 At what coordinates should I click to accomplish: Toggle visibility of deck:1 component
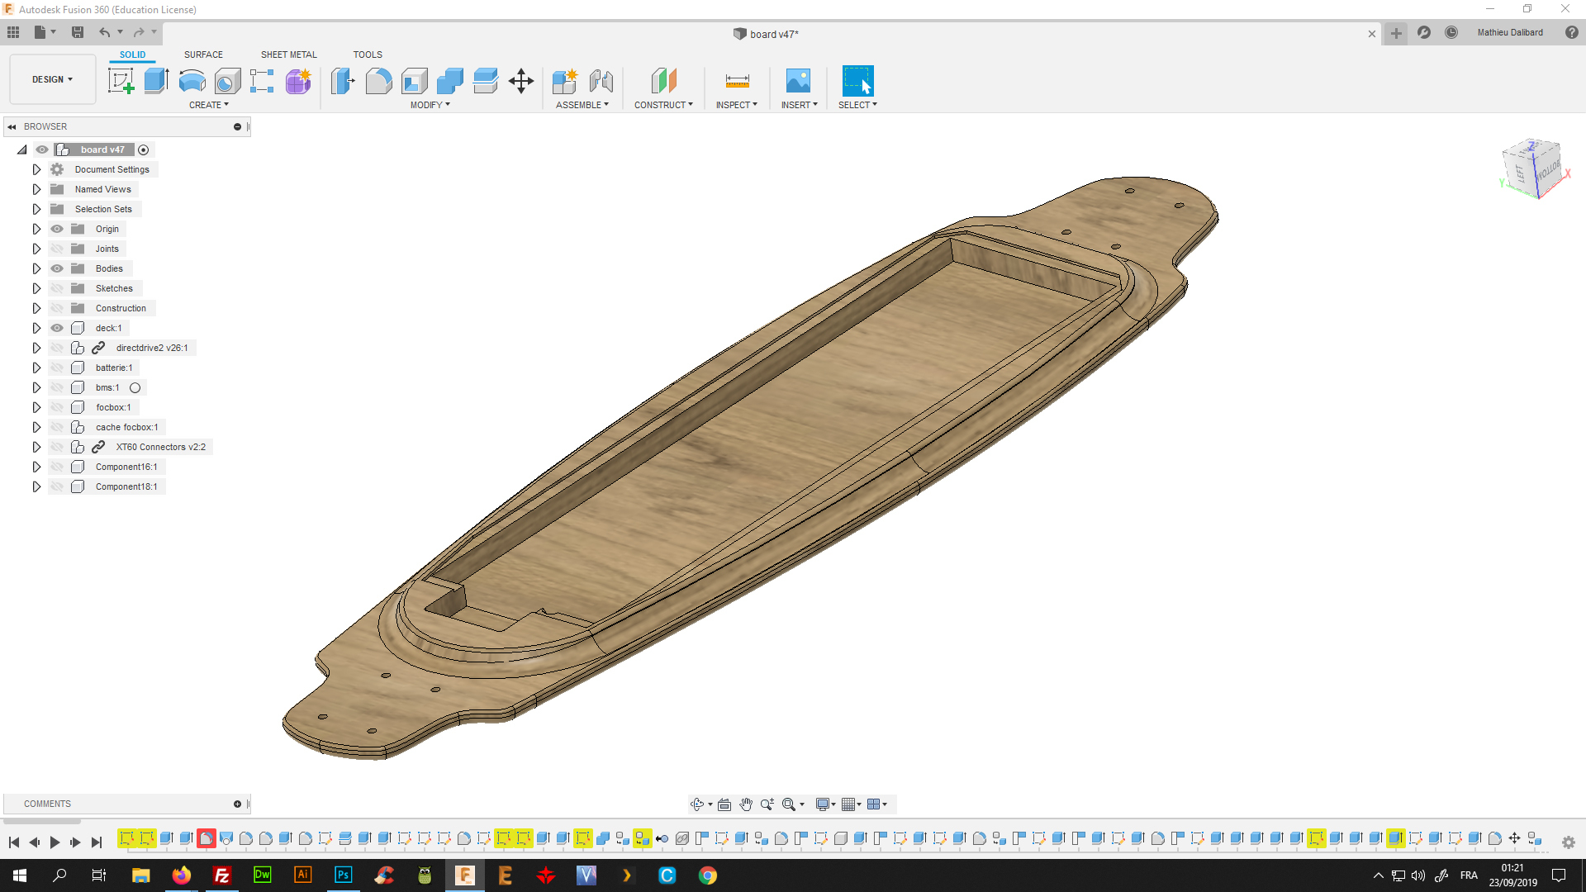tap(57, 328)
